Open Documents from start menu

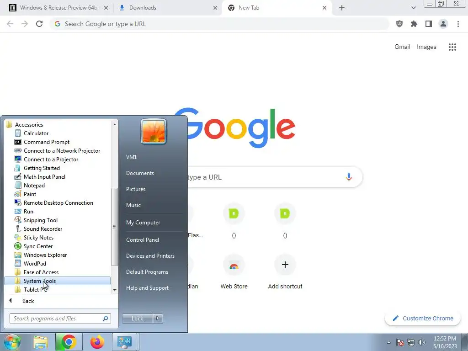point(140,173)
